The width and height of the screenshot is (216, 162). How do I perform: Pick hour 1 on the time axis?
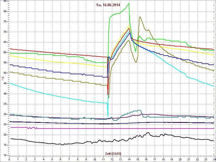click(18, 160)
